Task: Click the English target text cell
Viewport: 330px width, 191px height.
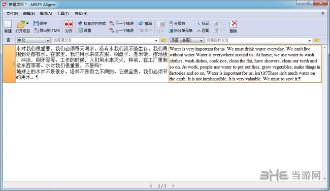Action: (245, 63)
